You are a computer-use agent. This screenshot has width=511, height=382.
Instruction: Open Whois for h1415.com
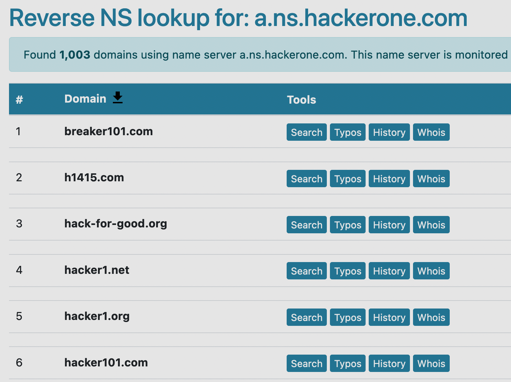click(431, 179)
